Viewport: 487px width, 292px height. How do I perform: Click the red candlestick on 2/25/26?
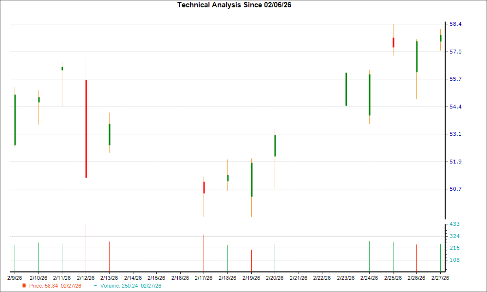point(393,42)
